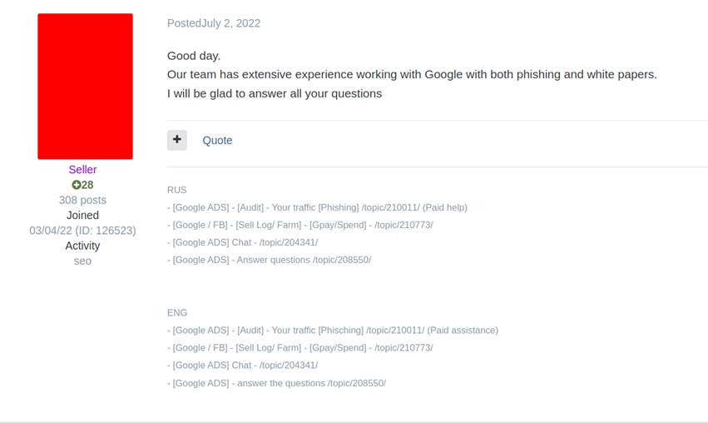Open ENG Sell Log/Farm Gpay/Spend line
The width and height of the screenshot is (708, 423).
[300, 348]
